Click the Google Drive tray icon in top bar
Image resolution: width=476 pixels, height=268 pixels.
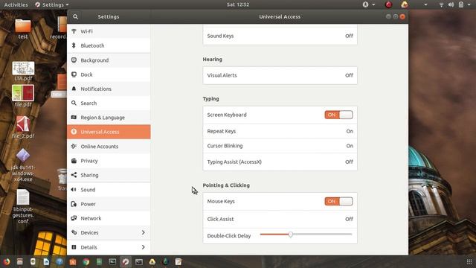click(x=405, y=4)
